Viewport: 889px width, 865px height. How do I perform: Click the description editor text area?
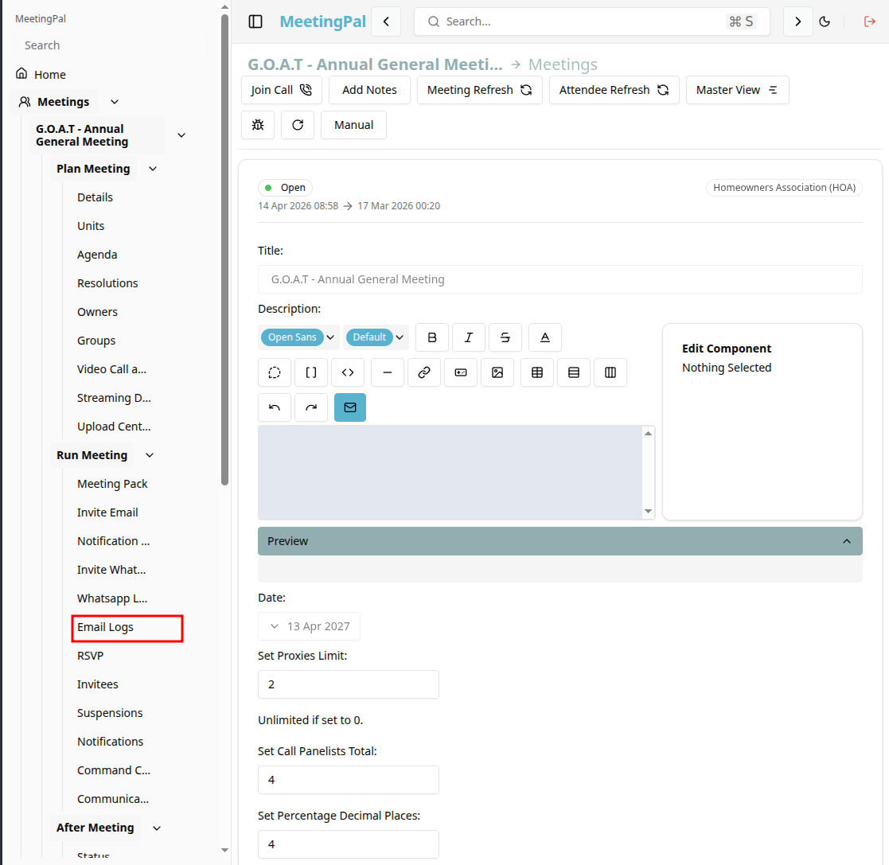[x=450, y=473]
